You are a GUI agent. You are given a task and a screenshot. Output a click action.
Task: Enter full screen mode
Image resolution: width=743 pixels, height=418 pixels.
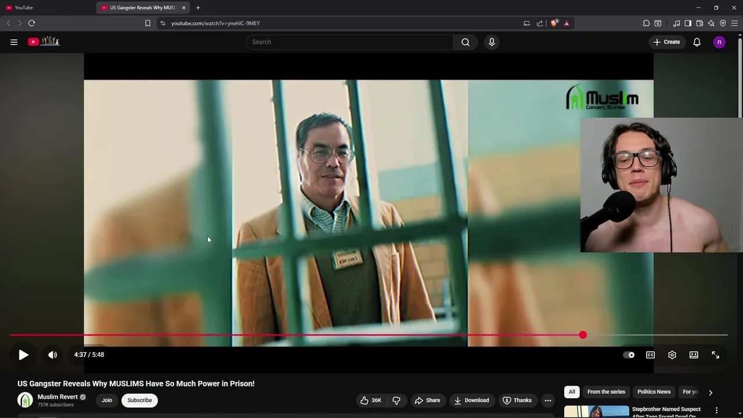[x=716, y=355]
